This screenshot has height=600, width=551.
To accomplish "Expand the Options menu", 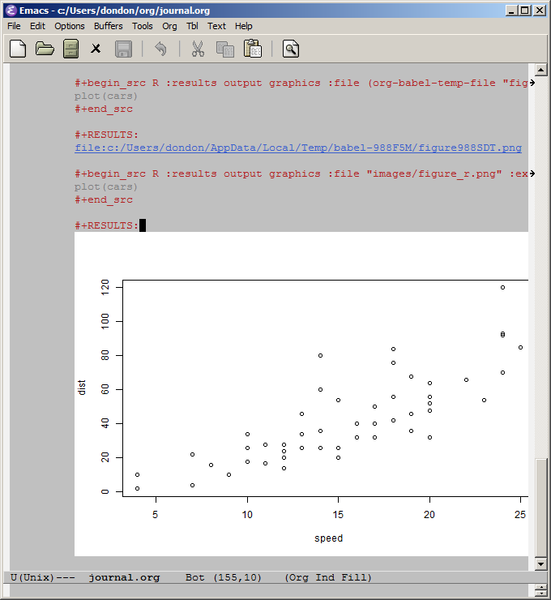I will (70, 26).
